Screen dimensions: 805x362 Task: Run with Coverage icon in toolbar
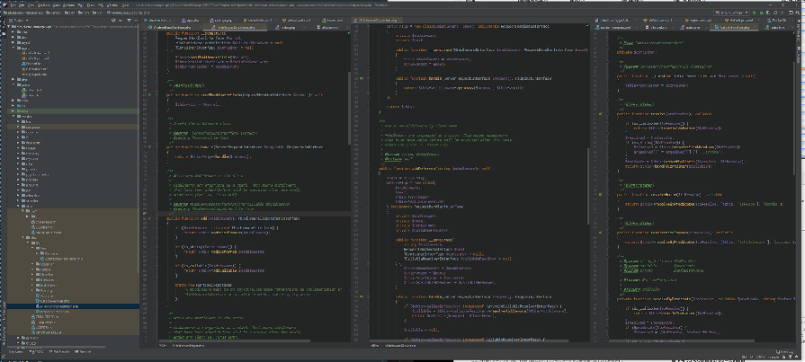(768, 13)
